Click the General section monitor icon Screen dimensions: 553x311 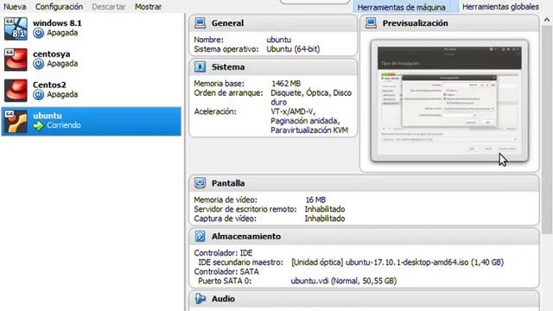pos(200,23)
